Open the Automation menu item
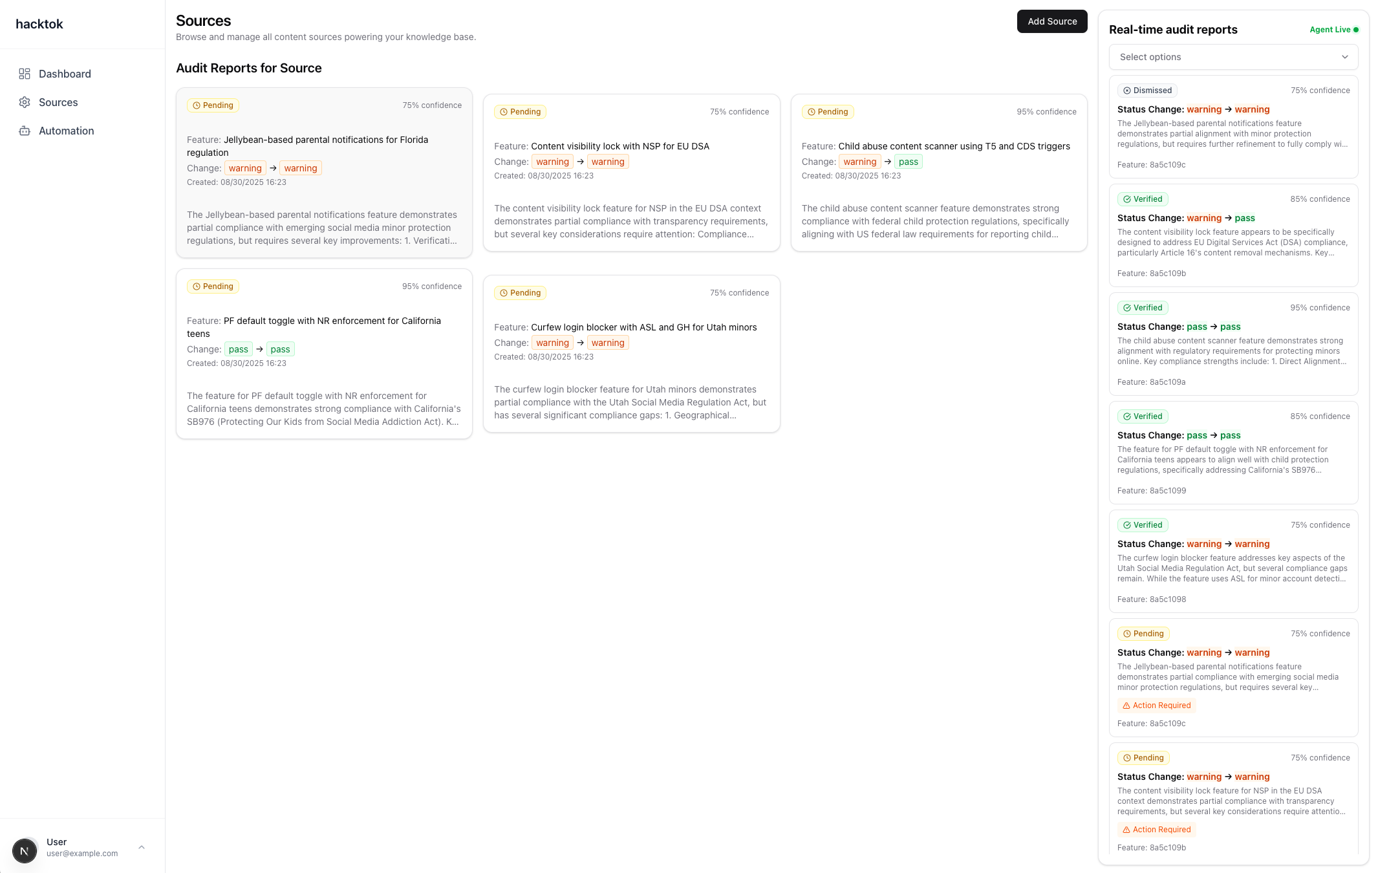The width and height of the screenshot is (1378, 873). tap(66, 131)
